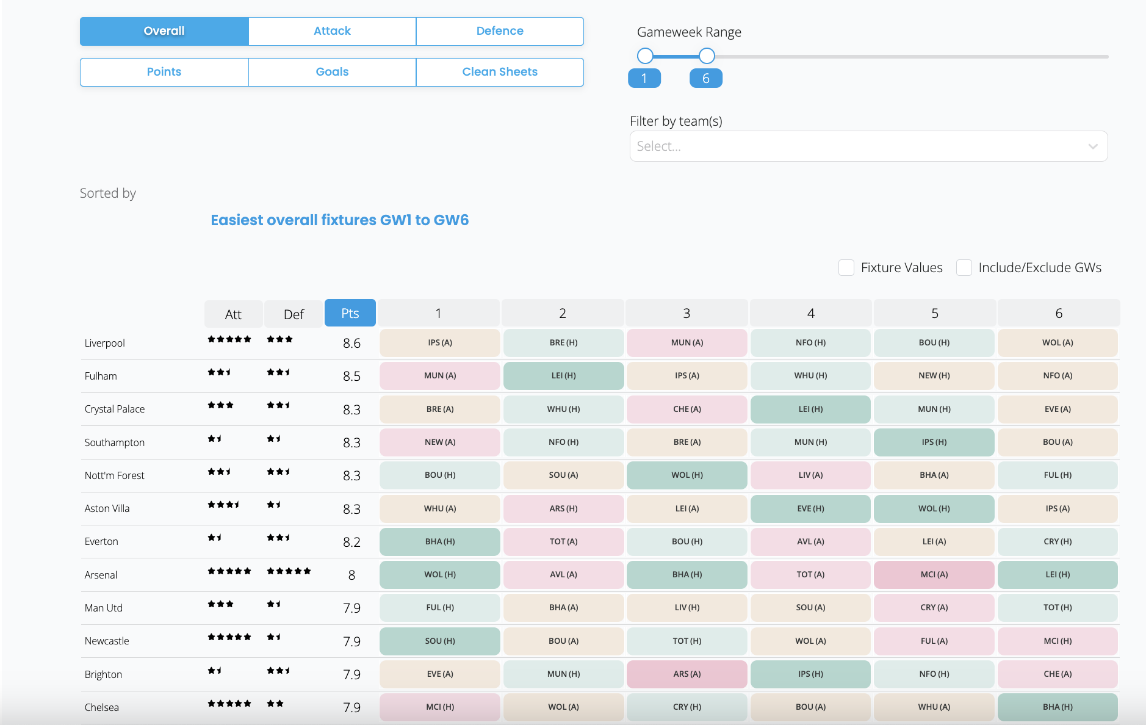The image size is (1146, 725).
Task: Click Aston Villa's ARS (H) fixture cell
Action: [x=564, y=509]
